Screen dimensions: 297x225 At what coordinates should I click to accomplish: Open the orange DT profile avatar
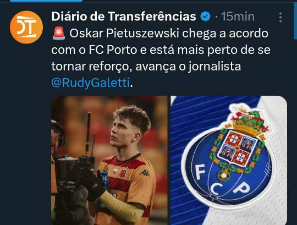point(26,27)
